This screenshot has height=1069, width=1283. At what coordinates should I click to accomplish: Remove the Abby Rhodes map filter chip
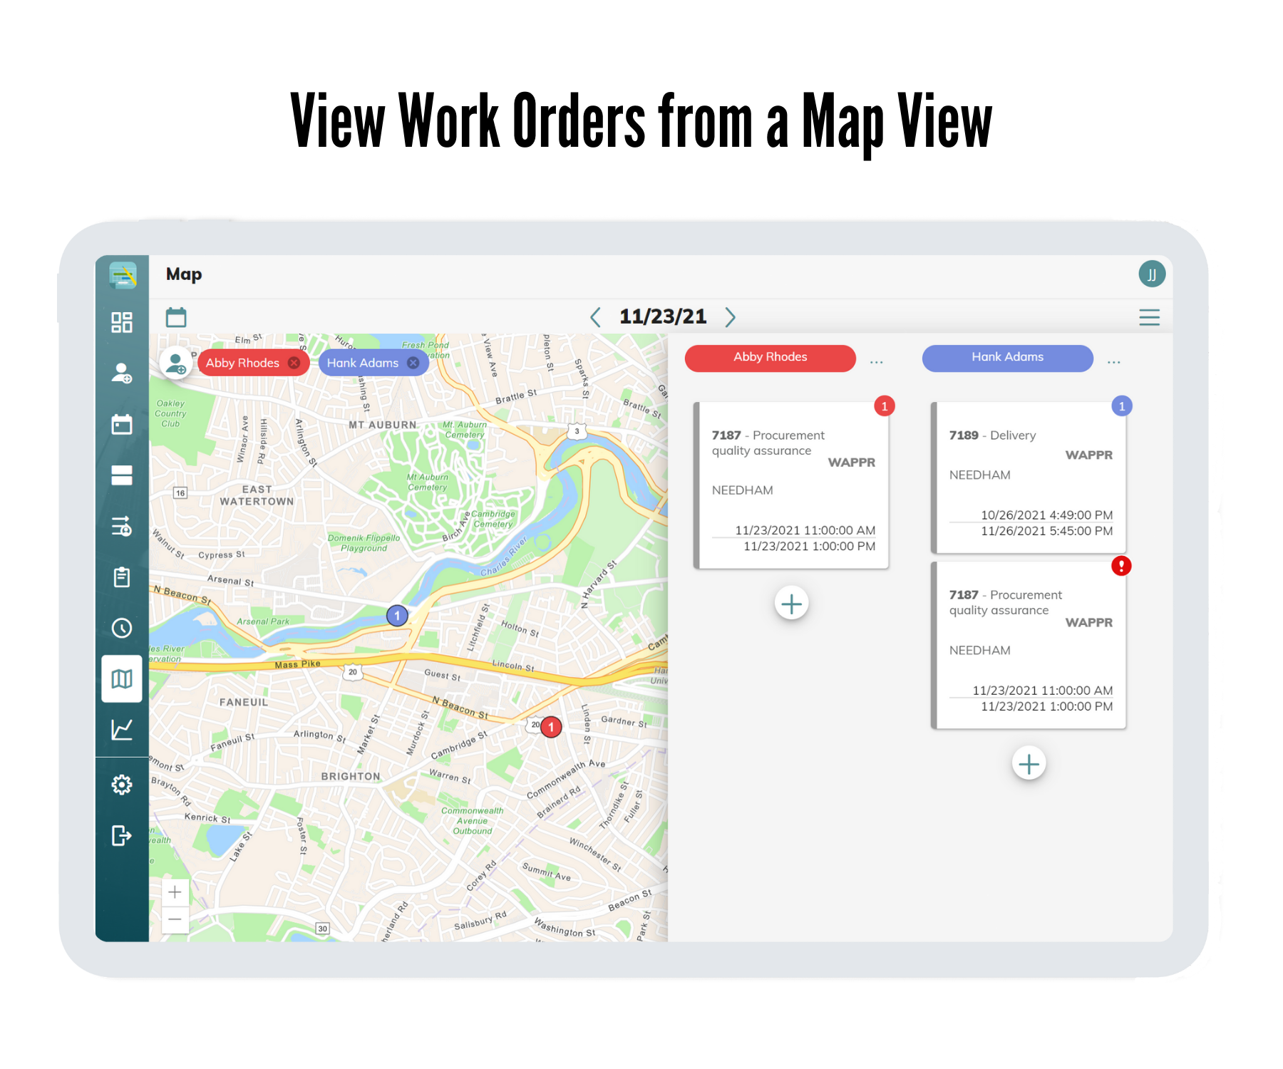[294, 363]
